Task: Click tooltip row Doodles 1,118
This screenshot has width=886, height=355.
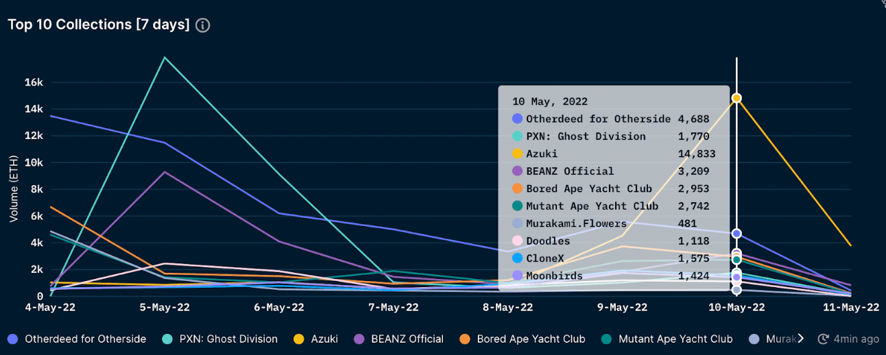Action: 611,241
